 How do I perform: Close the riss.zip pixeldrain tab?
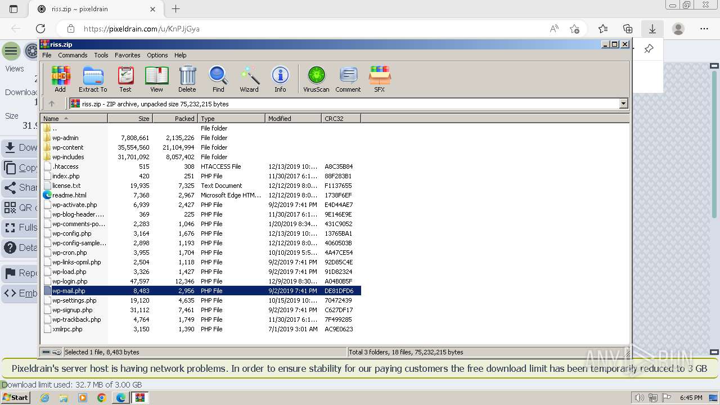(153, 9)
